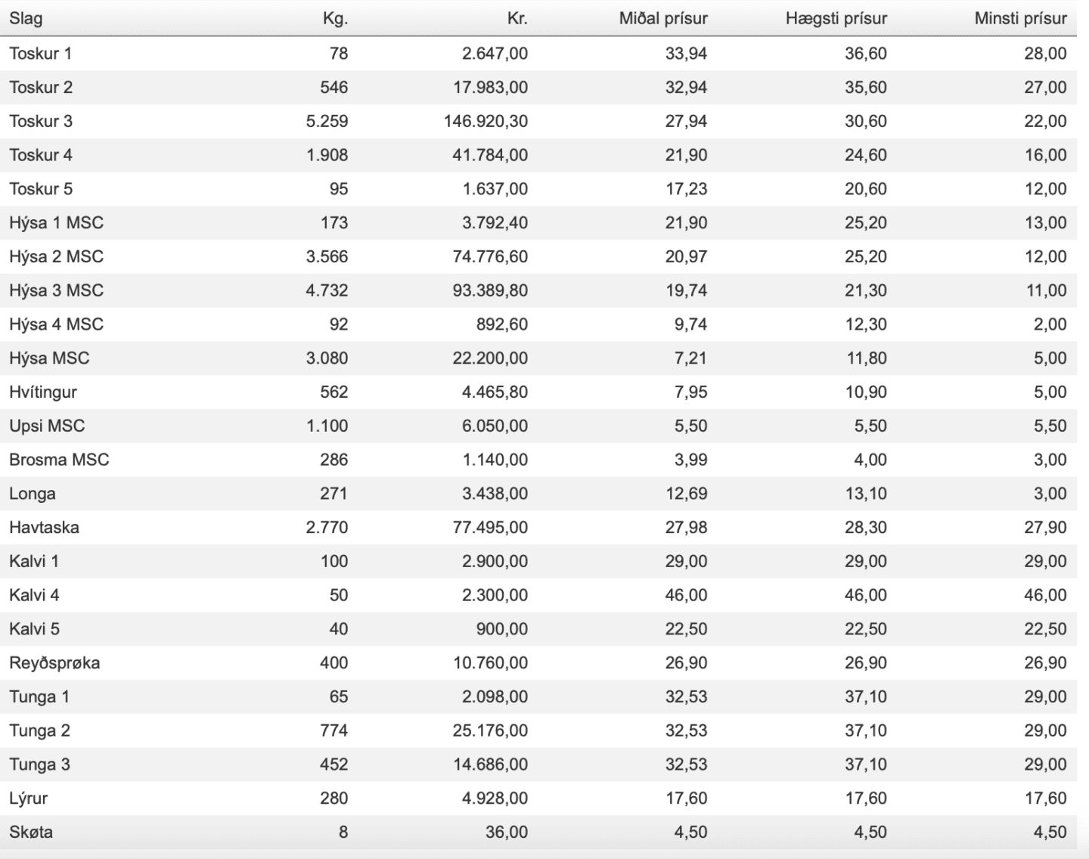Image resolution: width=1089 pixels, height=859 pixels.
Task: Select the Upsi MSC row label
Action: [47, 426]
